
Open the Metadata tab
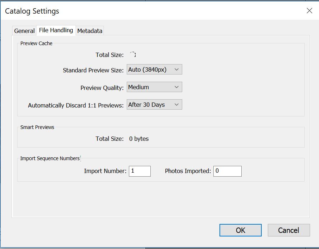(x=90, y=31)
